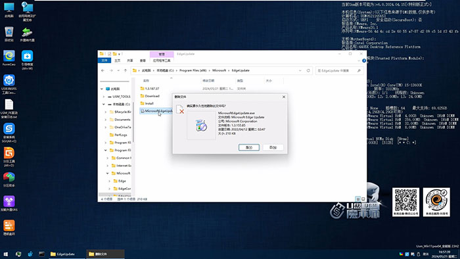Image resolution: width=460 pixels, height=259 pixels.
Task: Click the command prompt taskbar icon
Action: pos(41,254)
